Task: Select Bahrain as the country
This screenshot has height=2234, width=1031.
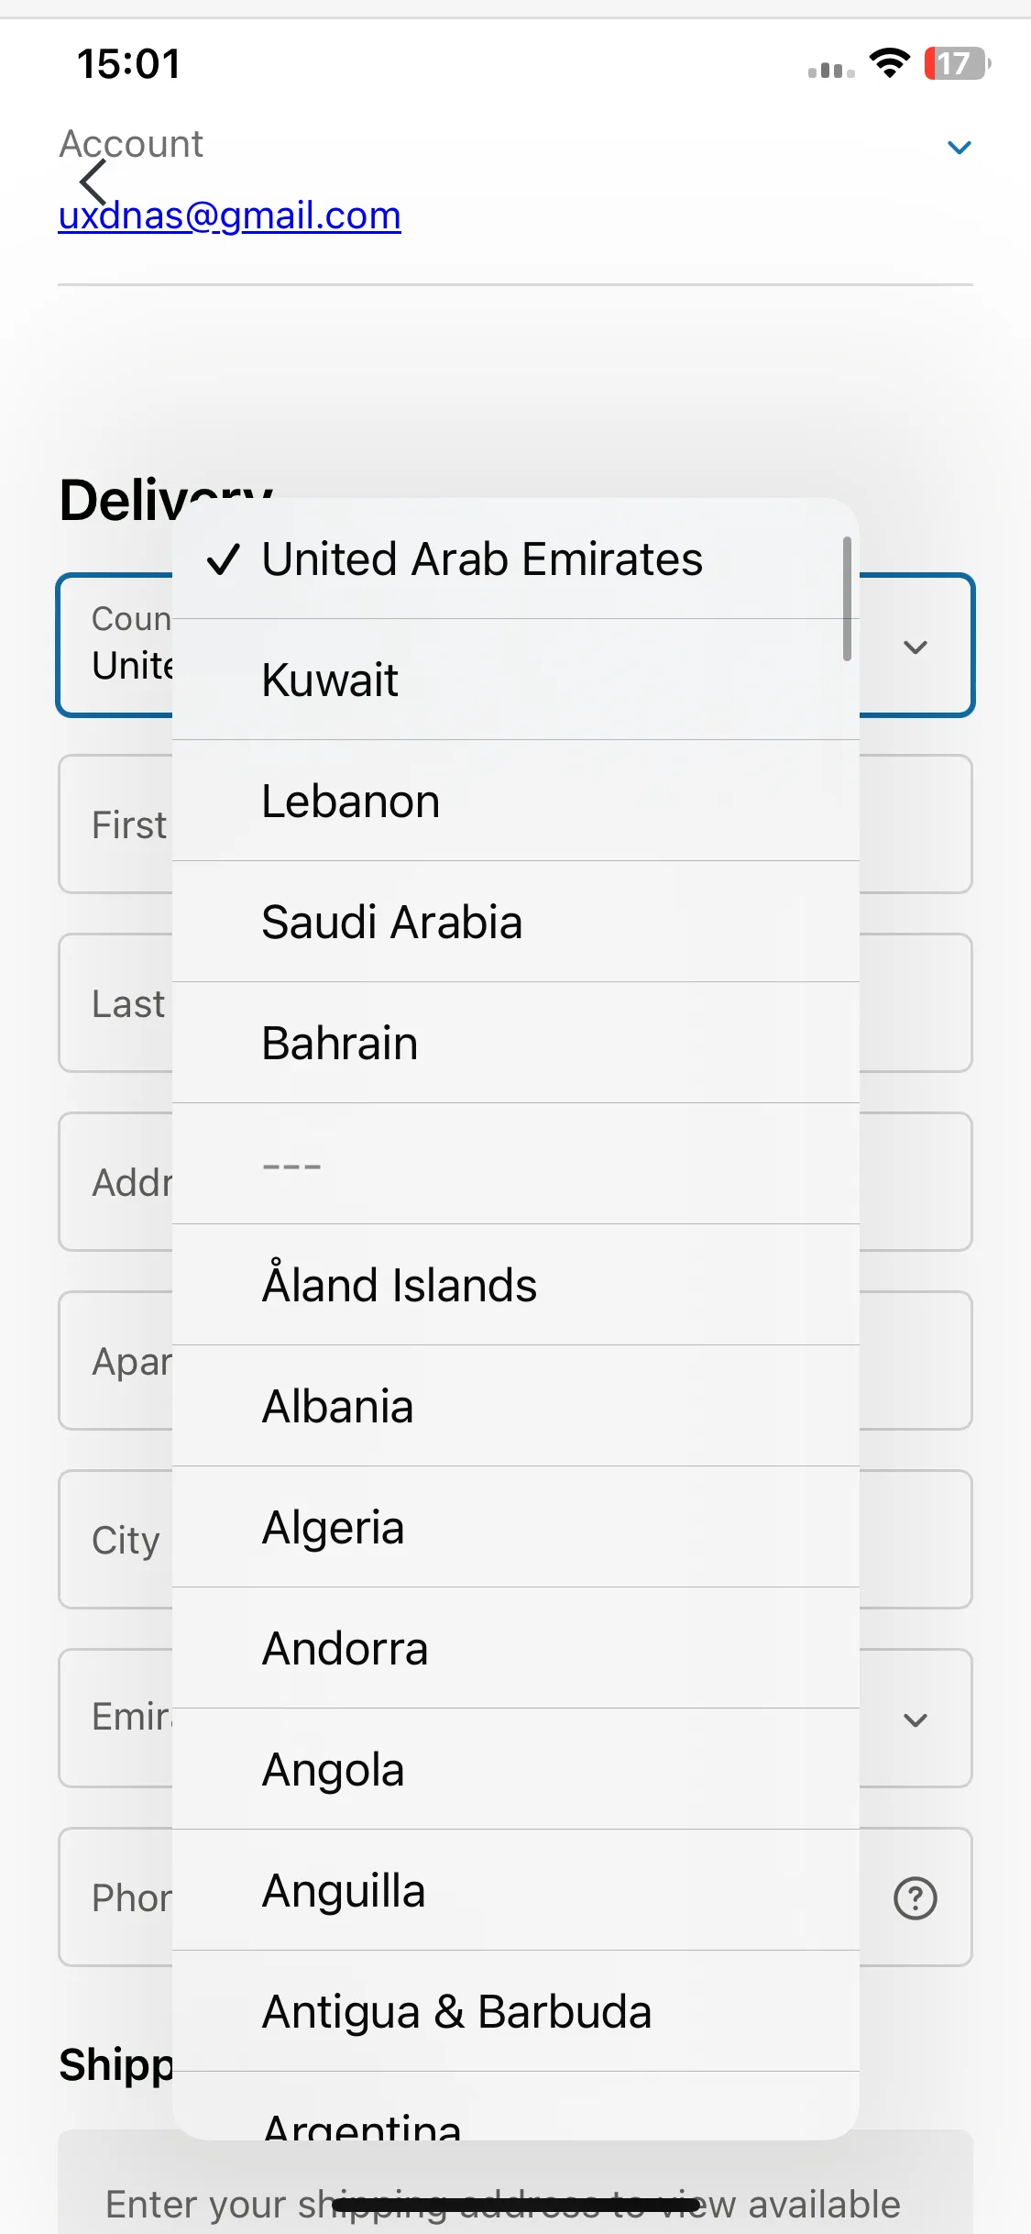Action: 516,1043
